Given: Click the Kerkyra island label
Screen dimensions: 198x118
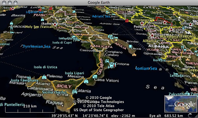Looking at the screenshot, I should (159, 60).
